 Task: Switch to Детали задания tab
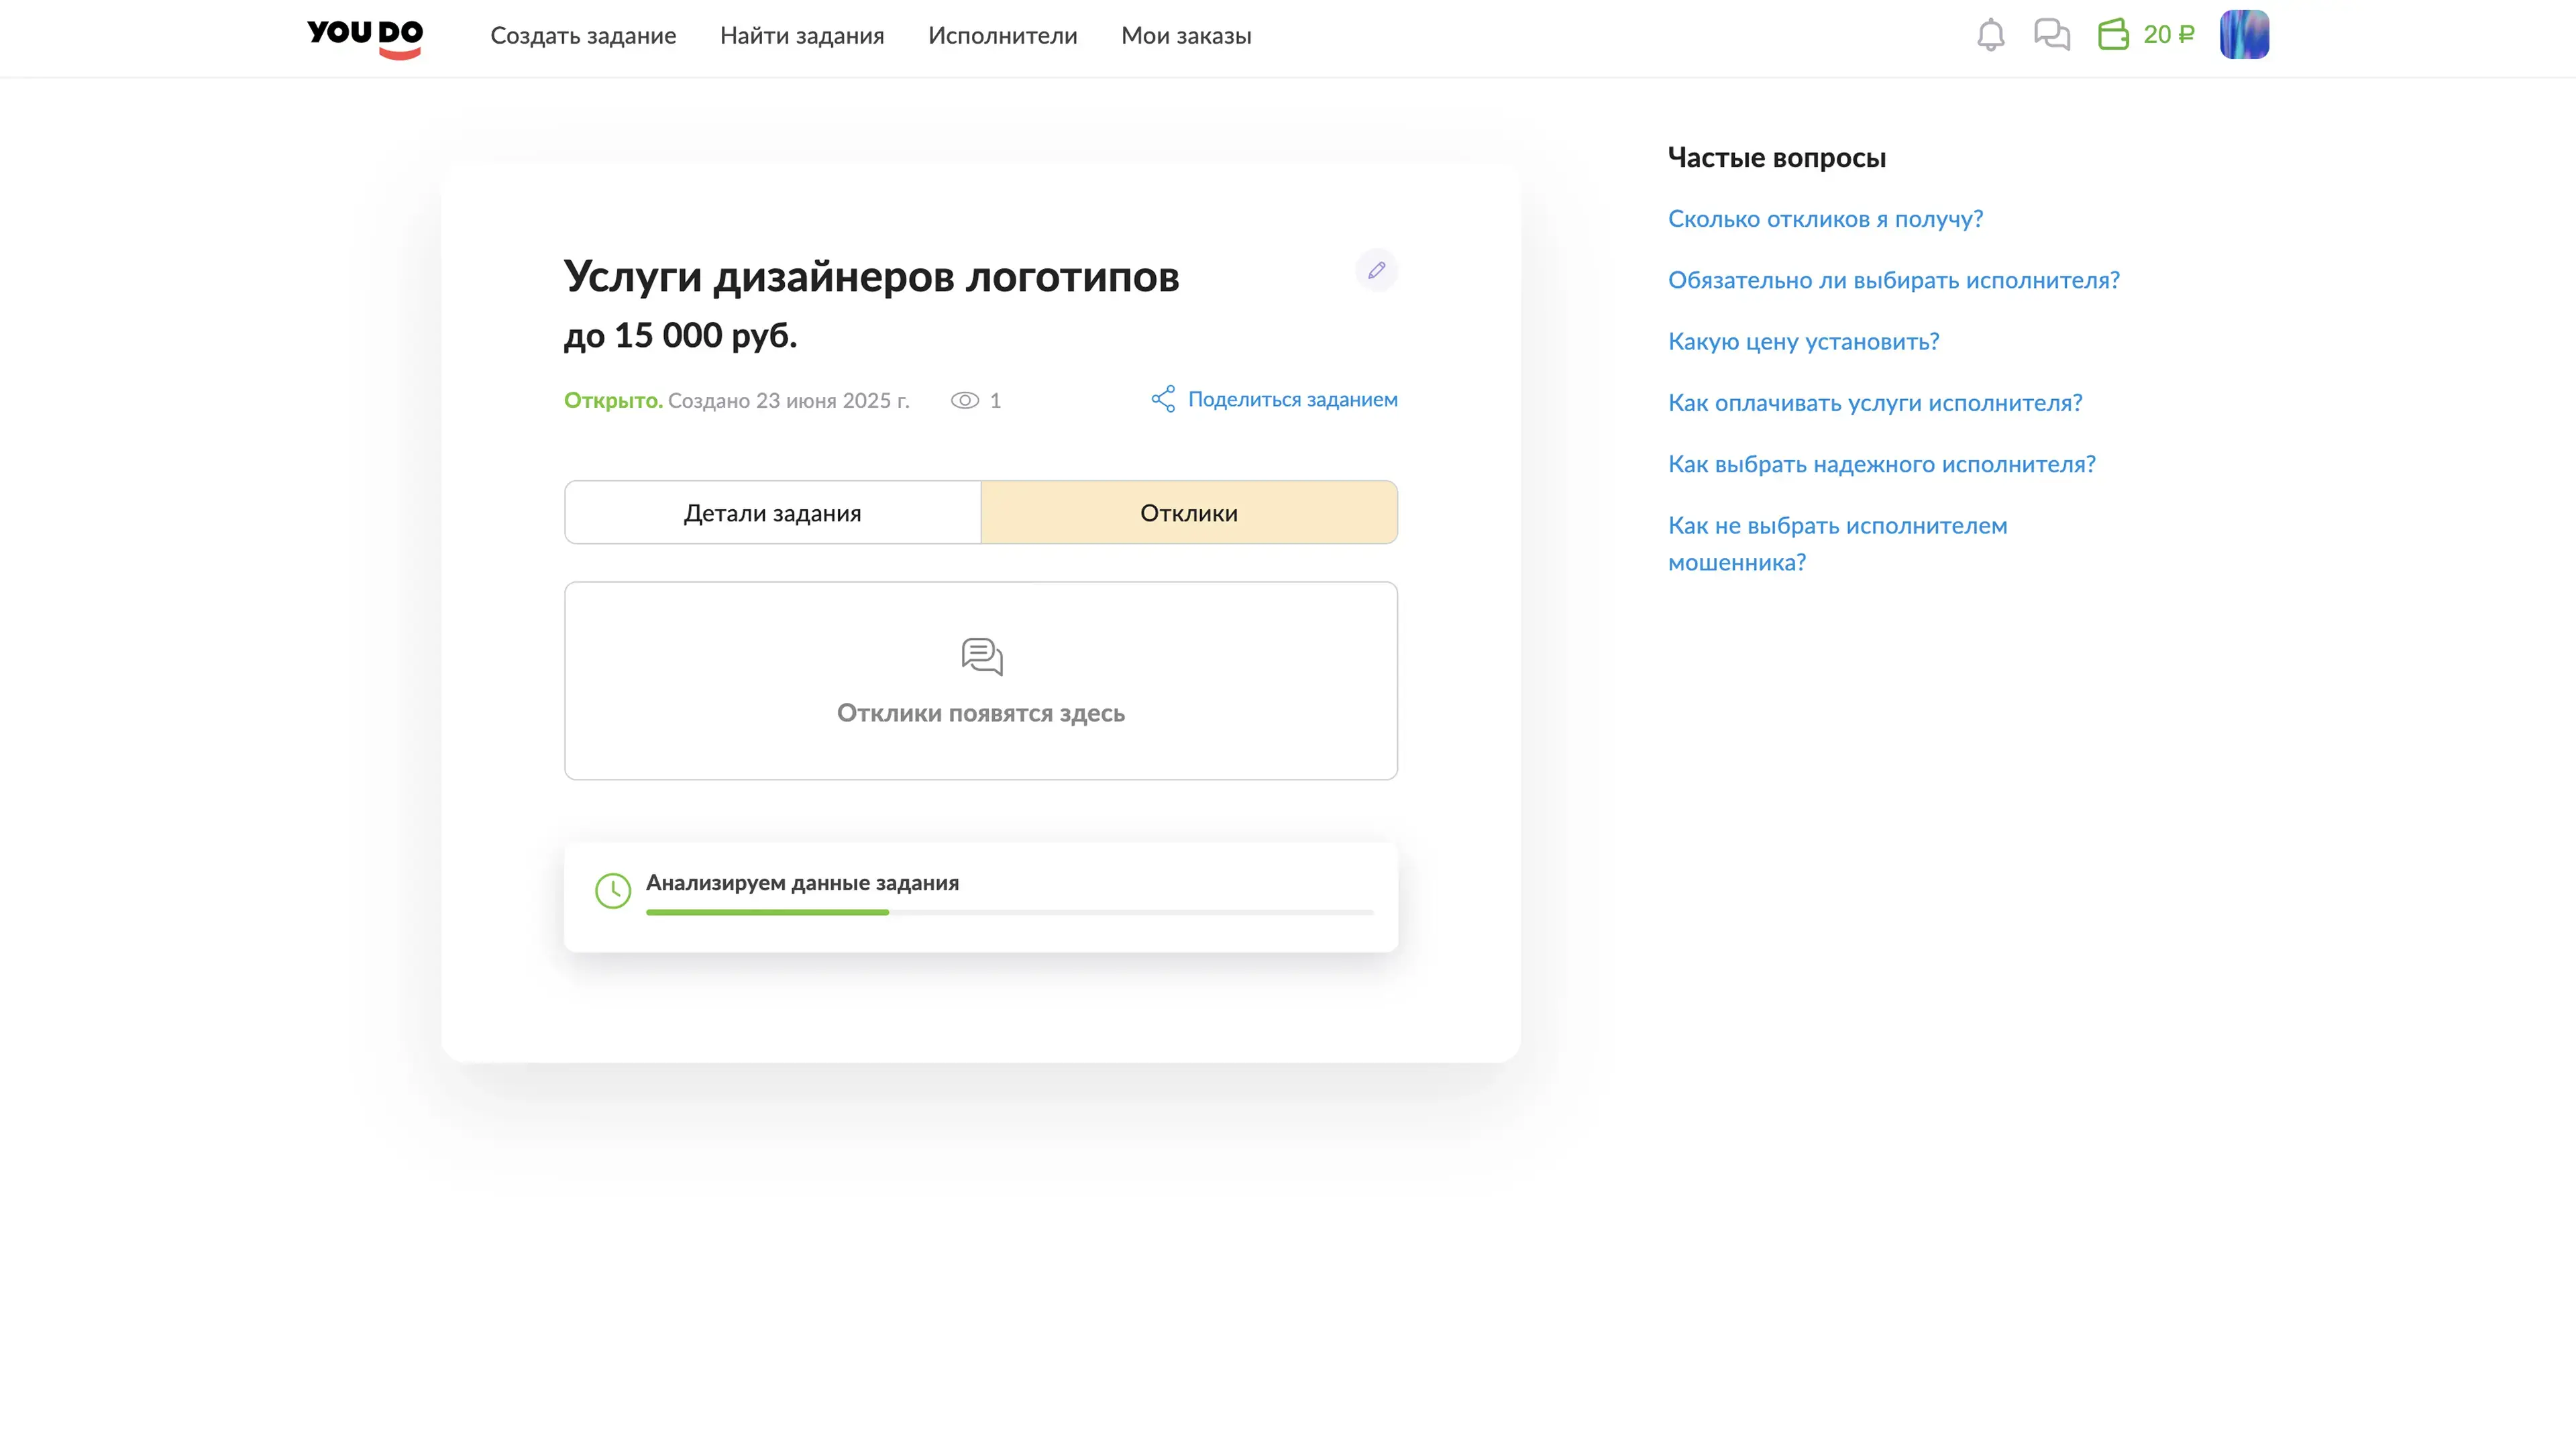point(772,513)
